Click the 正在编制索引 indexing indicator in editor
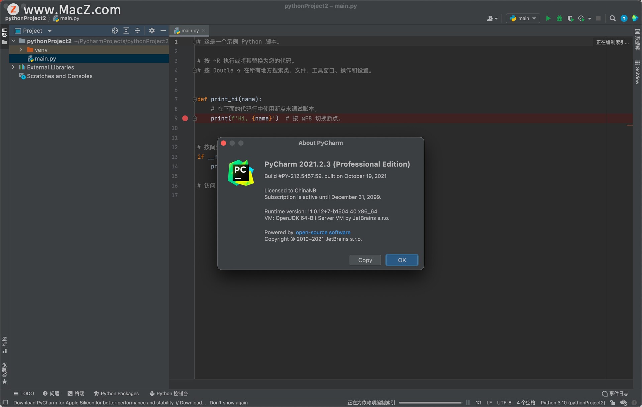This screenshot has height=407, width=642. 612,42
